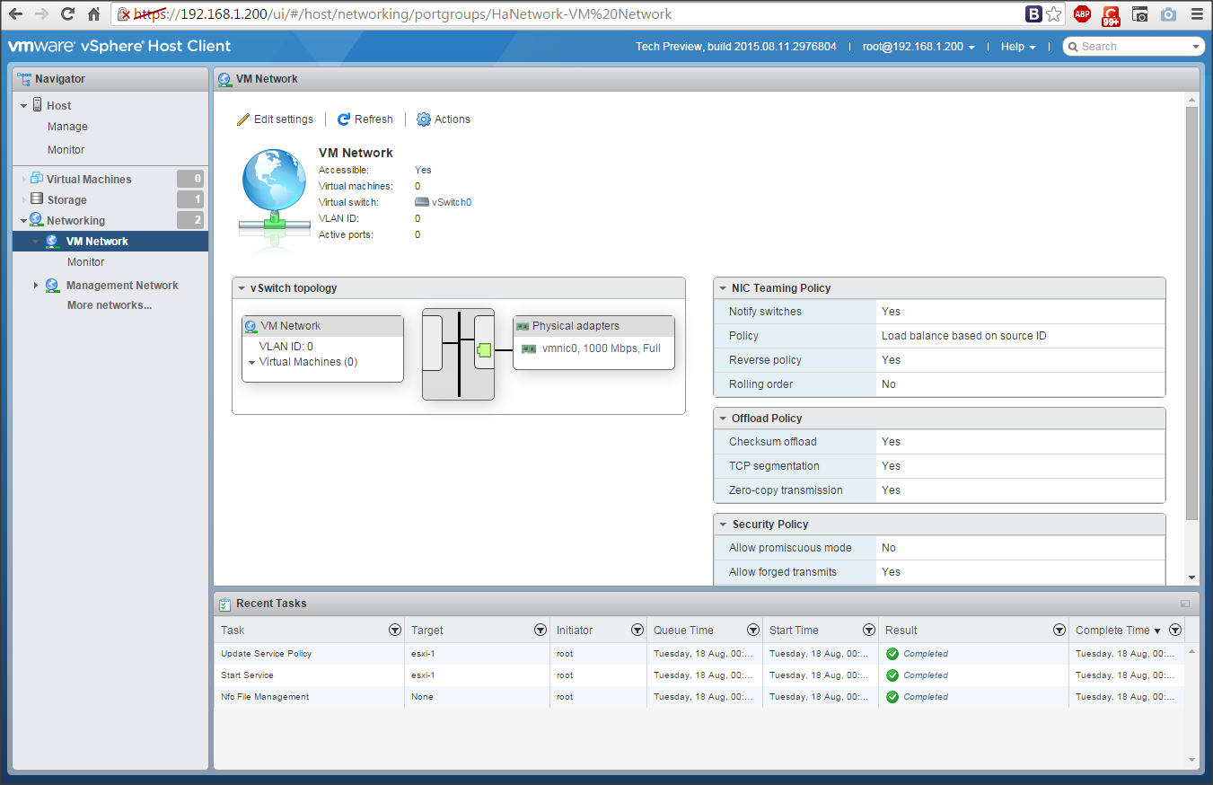Click the browser home icon
The width and height of the screenshot is (1213, 785).
point(94,14)
